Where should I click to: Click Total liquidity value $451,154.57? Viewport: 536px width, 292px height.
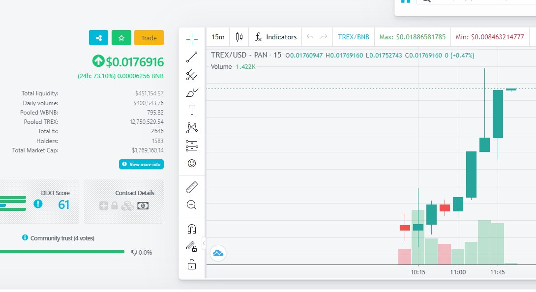pos(149,93)
